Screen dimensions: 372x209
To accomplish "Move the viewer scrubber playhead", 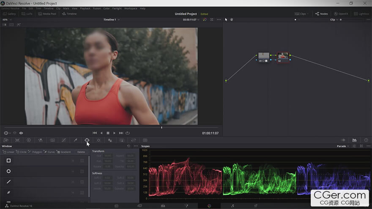I will coord(161,128).
